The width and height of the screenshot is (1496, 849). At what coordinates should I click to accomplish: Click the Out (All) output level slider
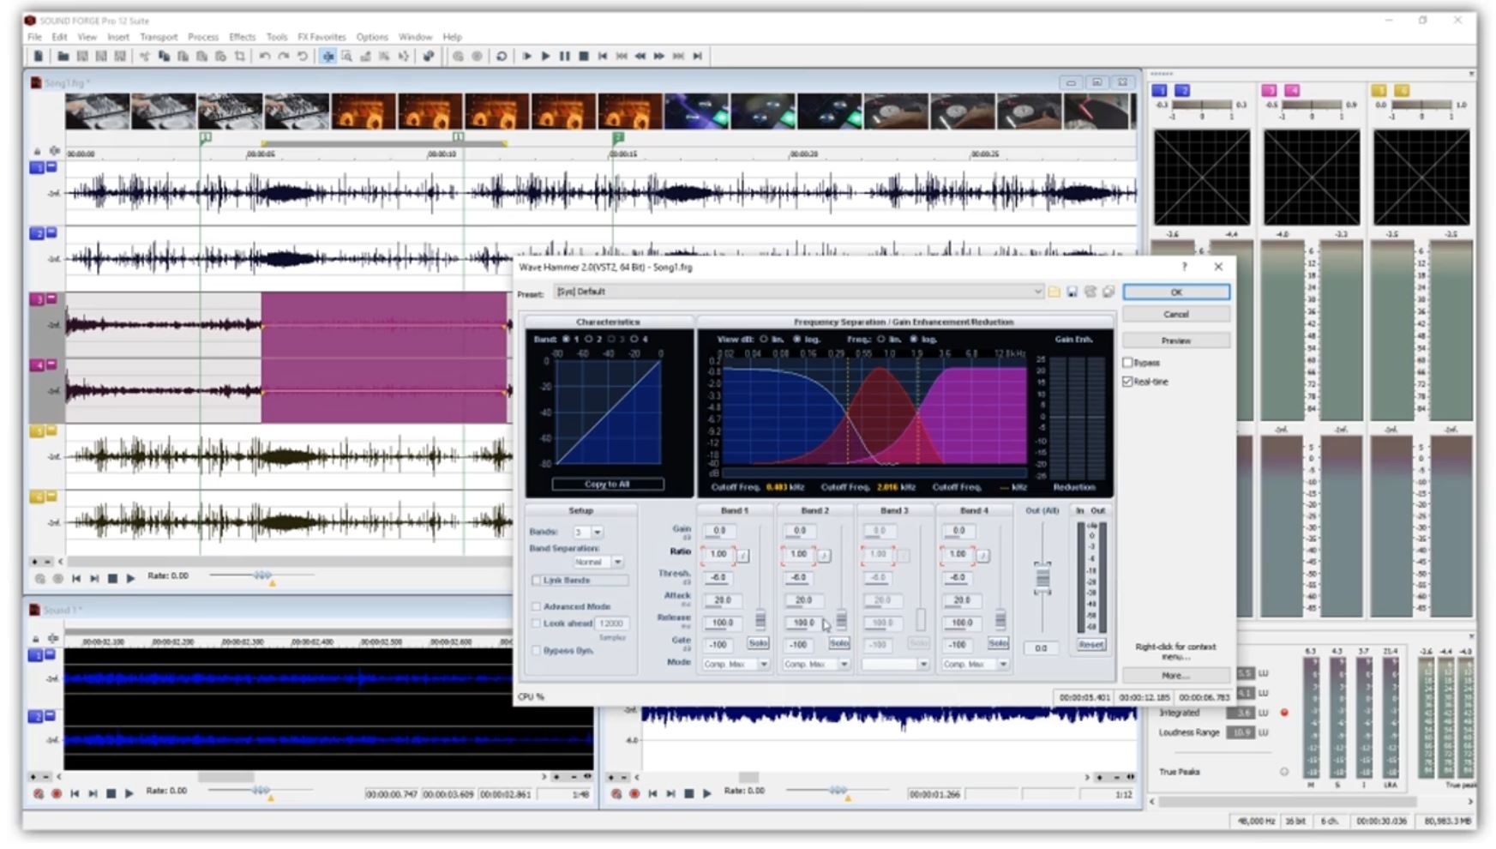(x=1042, y=579)
